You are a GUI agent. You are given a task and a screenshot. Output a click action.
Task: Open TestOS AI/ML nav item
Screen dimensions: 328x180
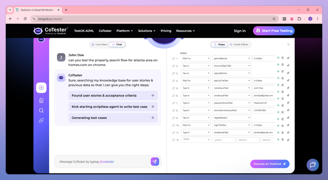point(84,31)
